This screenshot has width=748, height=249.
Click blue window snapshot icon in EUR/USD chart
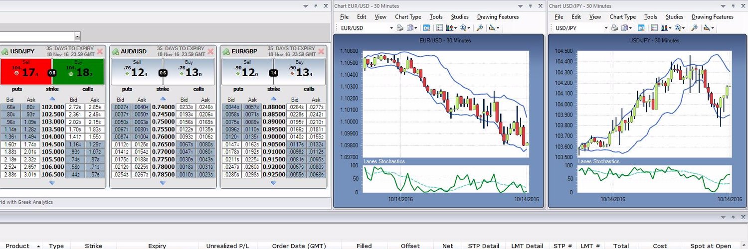point(426,28)
